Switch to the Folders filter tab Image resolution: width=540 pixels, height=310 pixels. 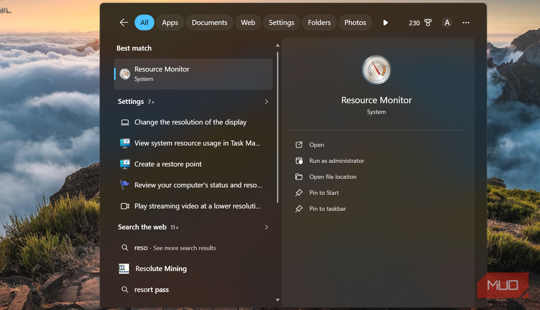319,23
